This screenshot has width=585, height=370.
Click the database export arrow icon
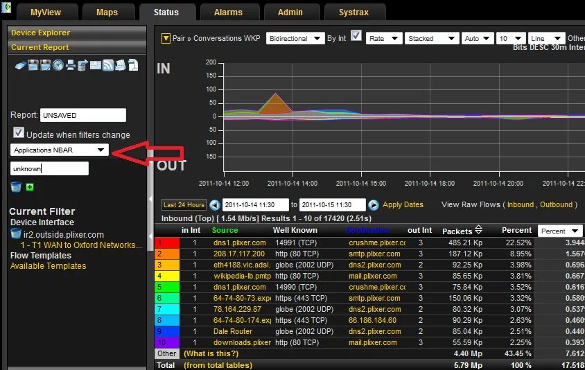82,65
